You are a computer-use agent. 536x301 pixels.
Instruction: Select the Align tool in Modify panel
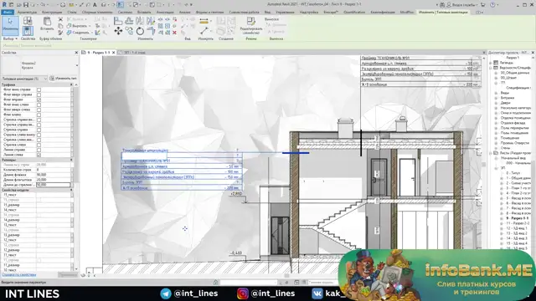[118, 21]
